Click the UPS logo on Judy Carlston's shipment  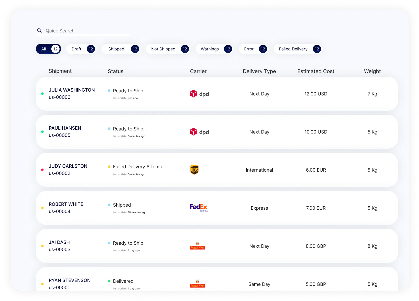pyautogui.click(x=194, y=170)
